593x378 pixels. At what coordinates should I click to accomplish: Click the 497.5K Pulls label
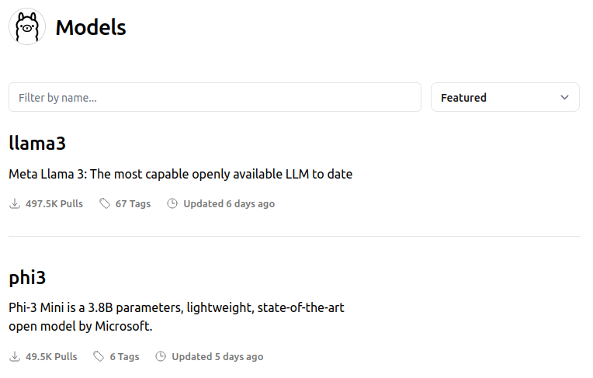[54, 204]
